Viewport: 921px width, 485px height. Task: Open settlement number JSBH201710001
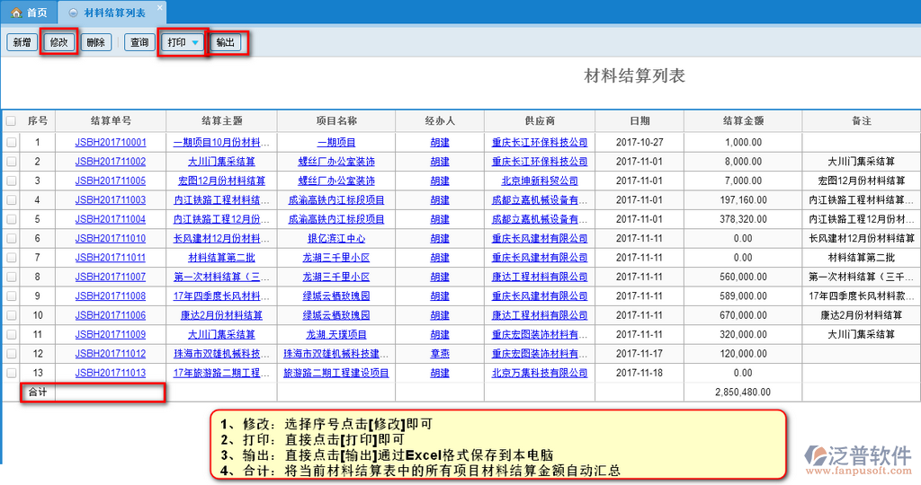tap(111, 142)
